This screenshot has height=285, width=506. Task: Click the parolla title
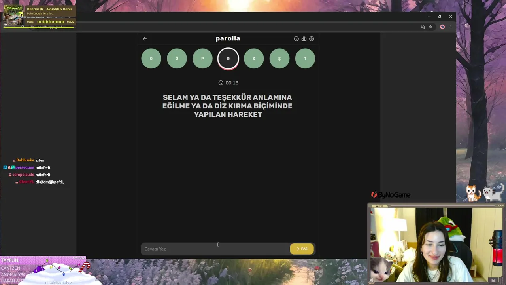point(228,38)
